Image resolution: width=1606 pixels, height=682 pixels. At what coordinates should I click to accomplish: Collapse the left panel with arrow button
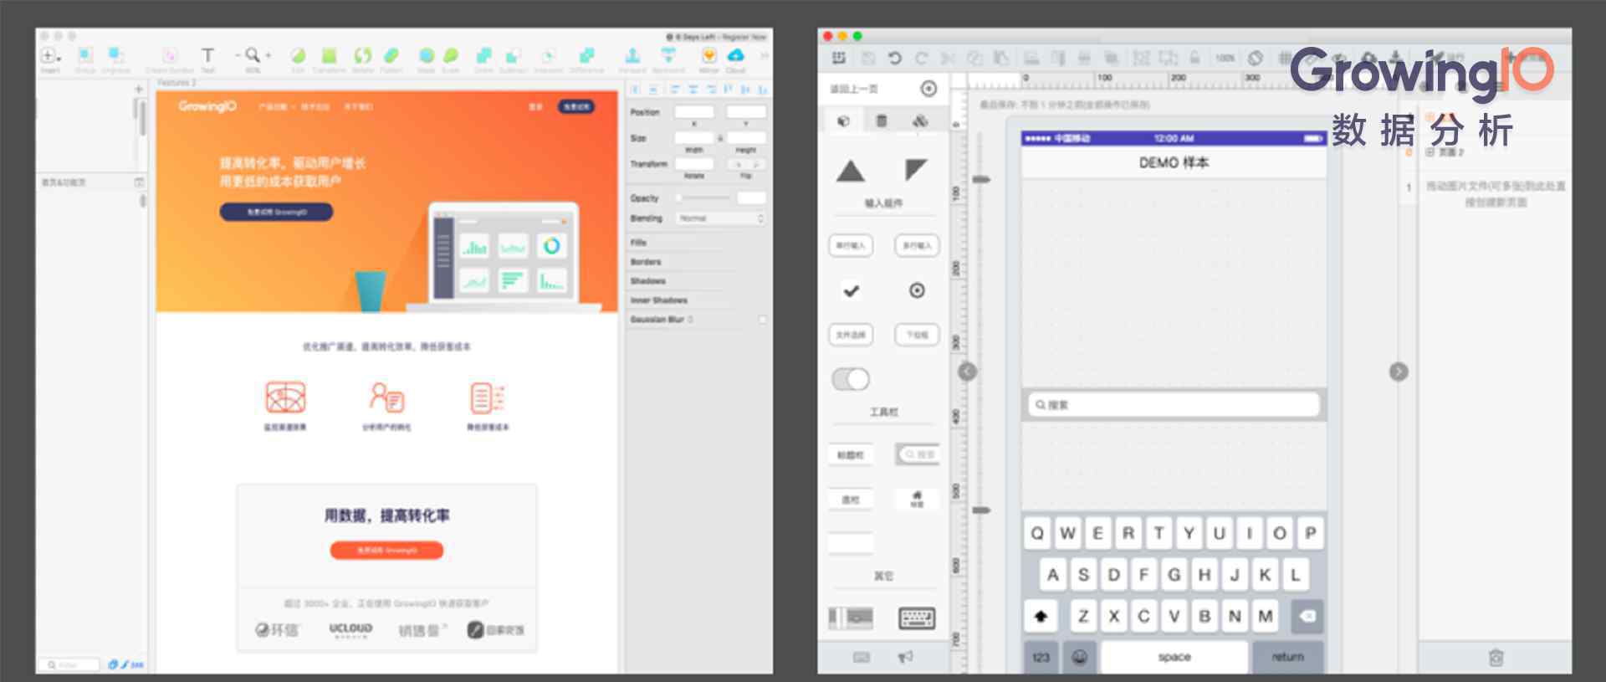click(967, 372)
